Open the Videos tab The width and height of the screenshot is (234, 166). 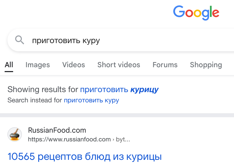74,65
